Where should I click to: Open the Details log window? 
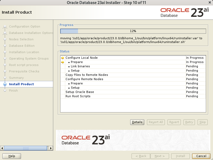[x=137, y=122]
